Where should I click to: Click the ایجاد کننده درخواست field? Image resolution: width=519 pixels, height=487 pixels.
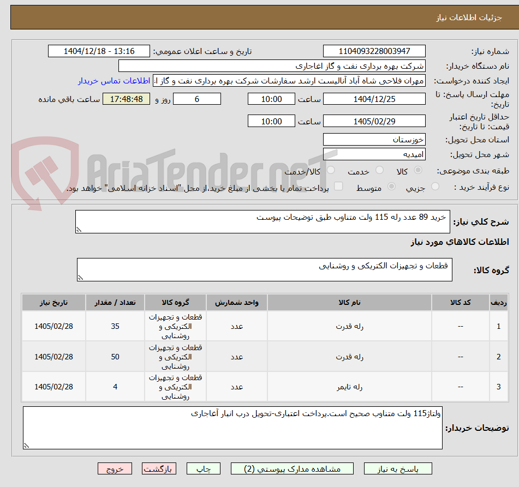coord(289,81)
